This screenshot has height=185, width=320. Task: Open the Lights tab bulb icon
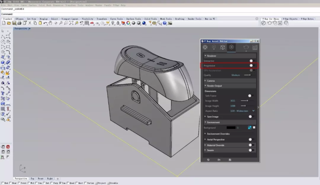click(214, 48)
